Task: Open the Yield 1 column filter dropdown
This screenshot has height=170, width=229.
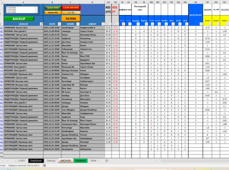Action: pos(210,24)
